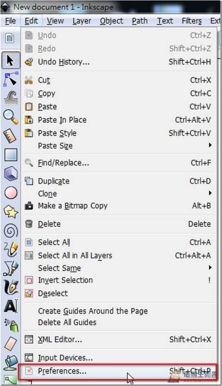The height and width of the screenshot is (386, 222).
Task: Select the Rectangle tool
Action: pos(11,154)
